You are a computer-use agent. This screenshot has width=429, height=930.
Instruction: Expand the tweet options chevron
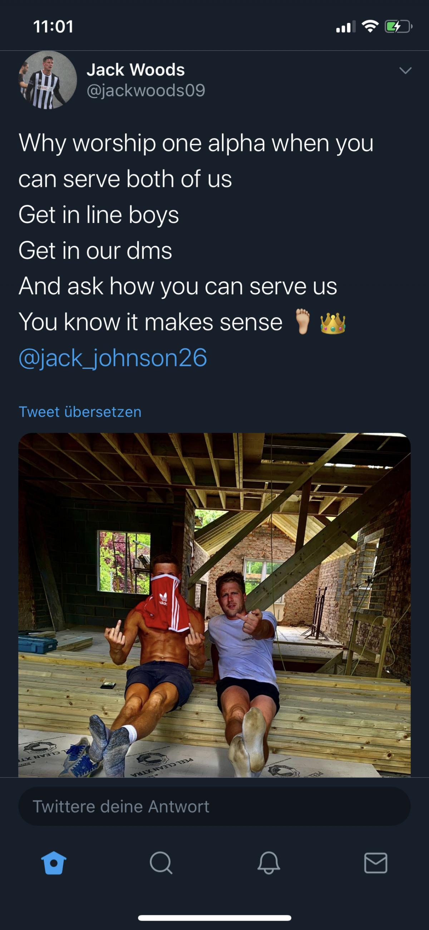coord(405,71)
